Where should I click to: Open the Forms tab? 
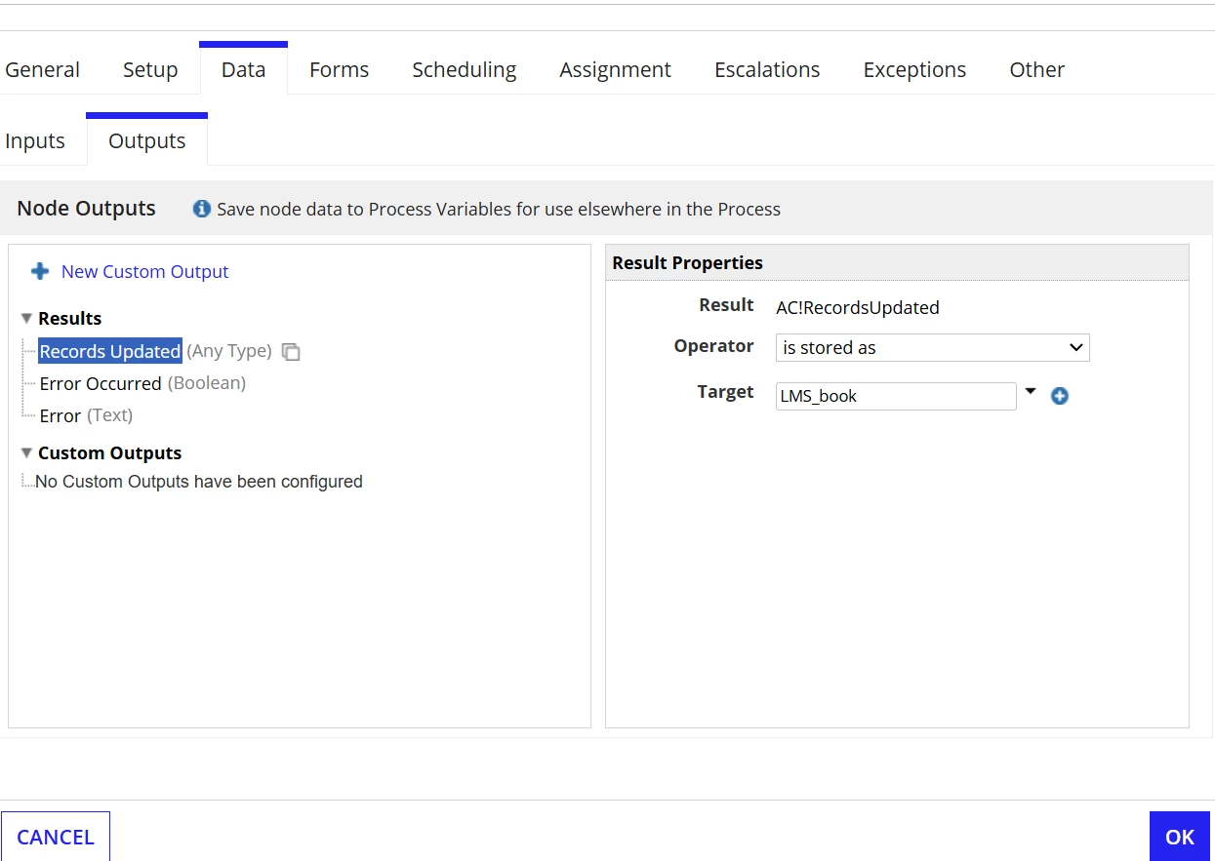[339, 69]
